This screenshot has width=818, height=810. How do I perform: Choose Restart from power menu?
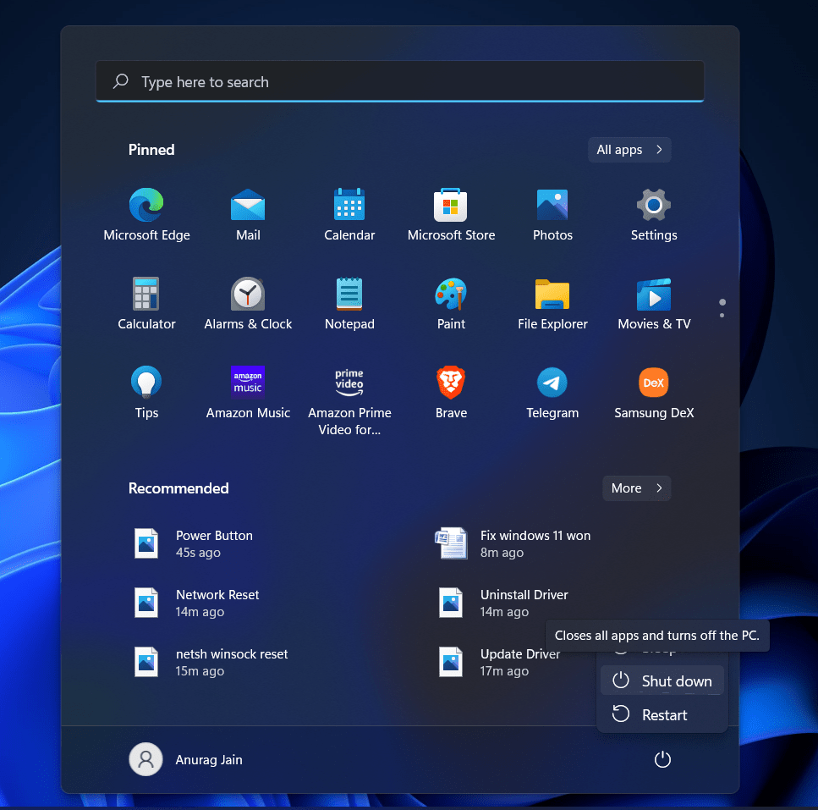point(662,714)
